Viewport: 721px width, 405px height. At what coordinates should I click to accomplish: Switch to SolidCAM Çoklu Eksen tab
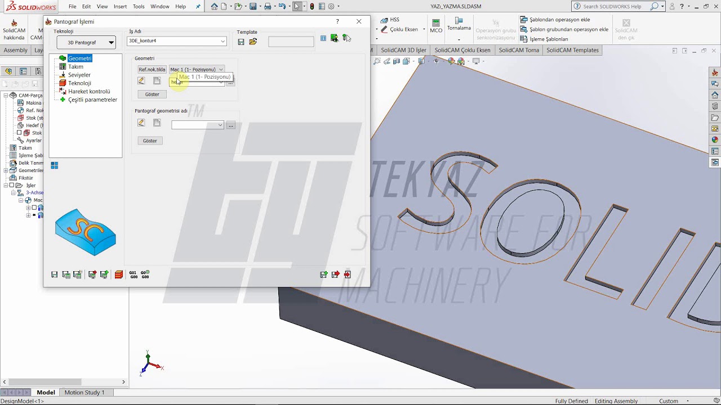coord(462,50)
